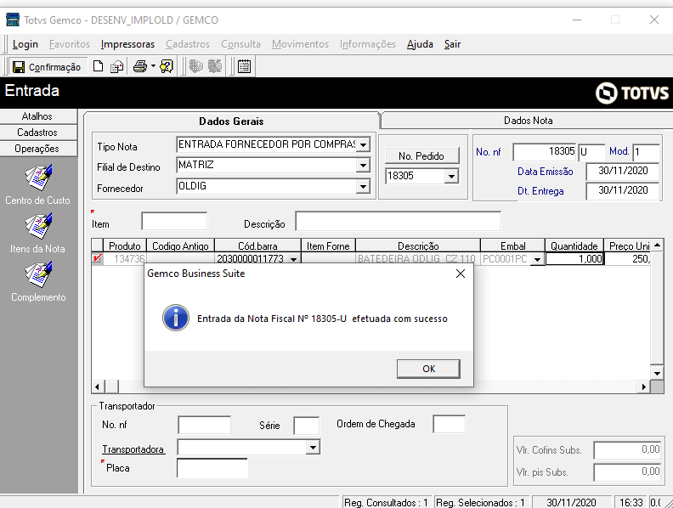This screenshot has height=508, width=673.
Task: Click the Atalhos sidebar button
Action: [38, 116]
